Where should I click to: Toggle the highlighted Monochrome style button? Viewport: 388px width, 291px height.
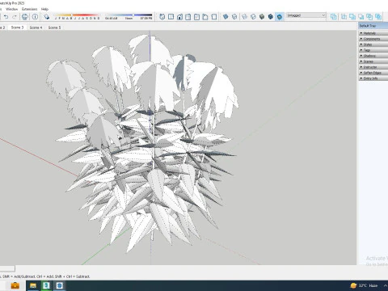pyautogui.click(x=280, y=17)
